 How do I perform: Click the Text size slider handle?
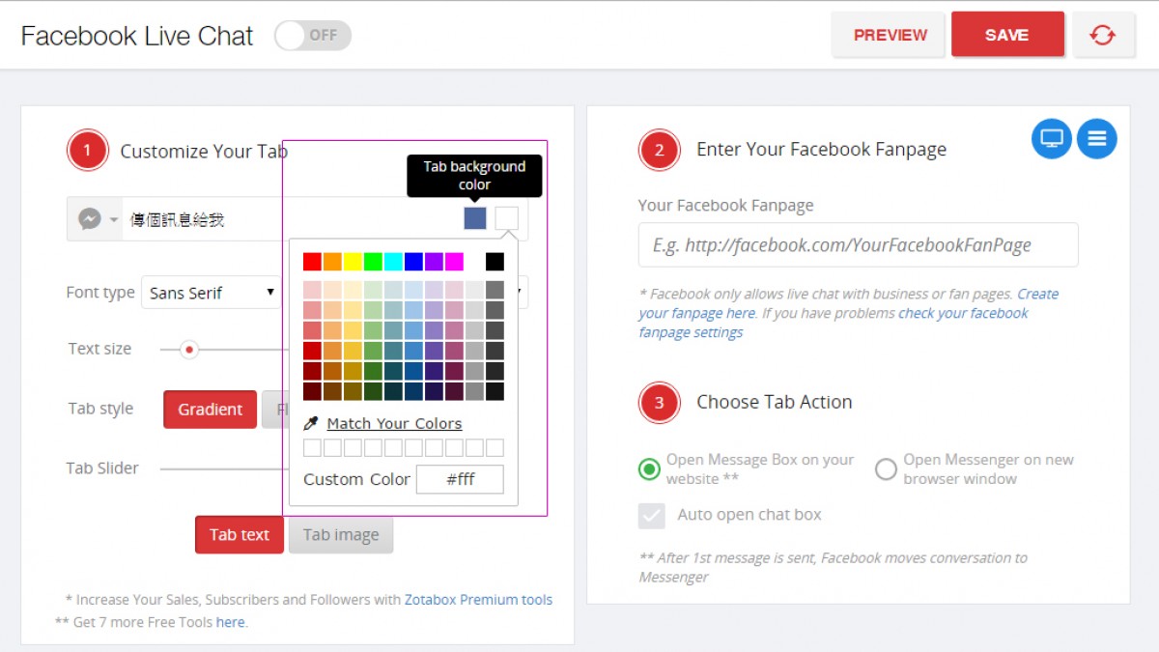[189, 350]
